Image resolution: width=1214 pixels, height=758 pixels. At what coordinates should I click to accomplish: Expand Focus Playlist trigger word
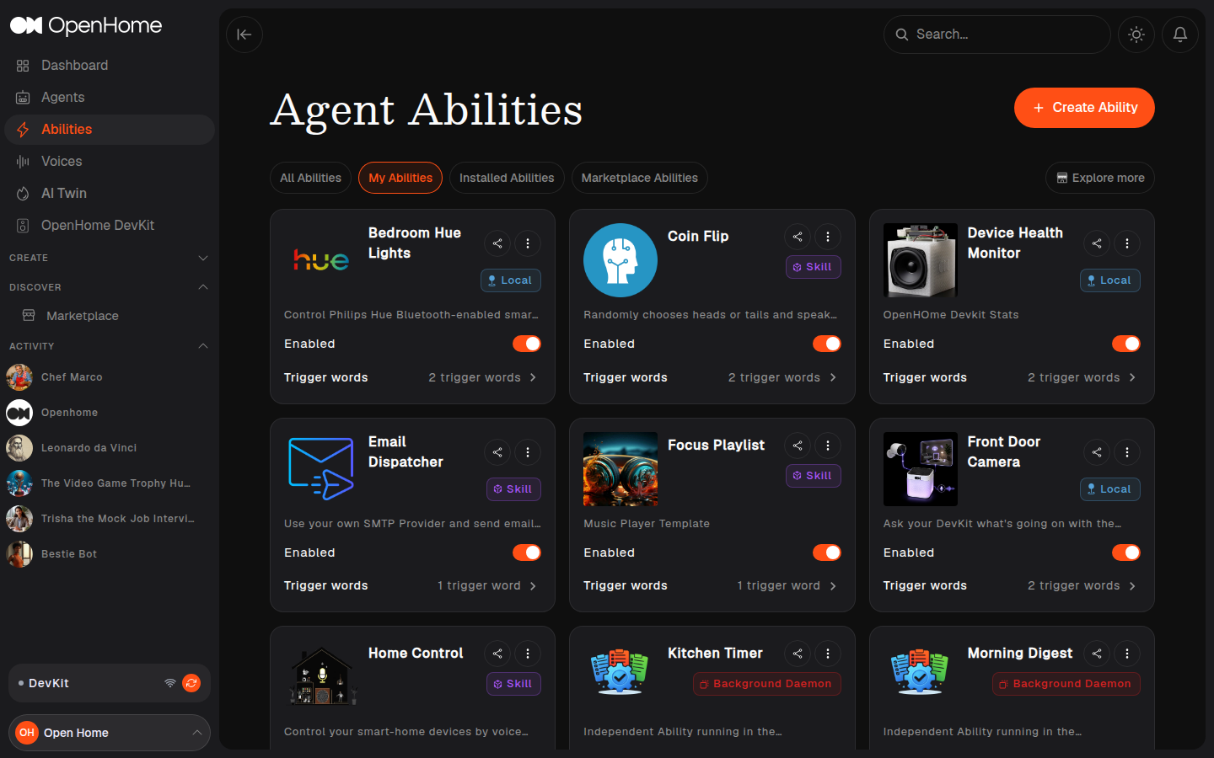(x=787, y=585)
